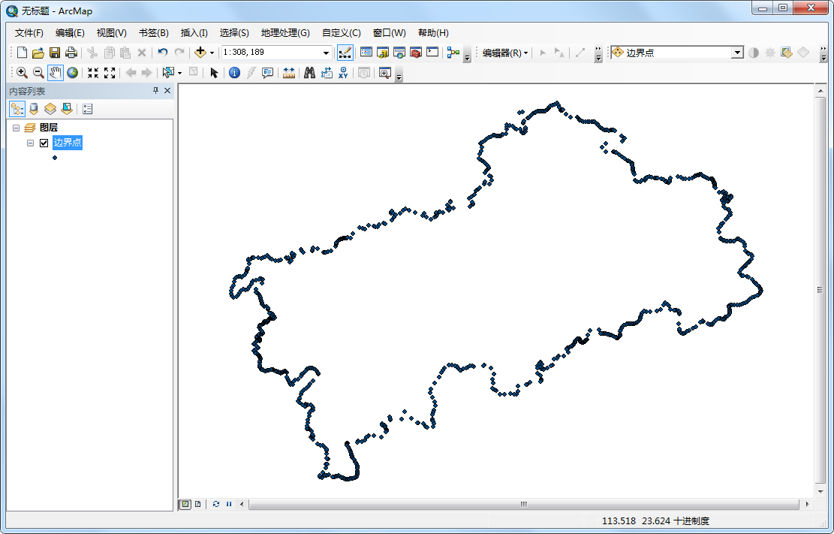The height and width of the screenshot is (534, 834).
Task: Open the 书签 menu
Action: (153, 32)
